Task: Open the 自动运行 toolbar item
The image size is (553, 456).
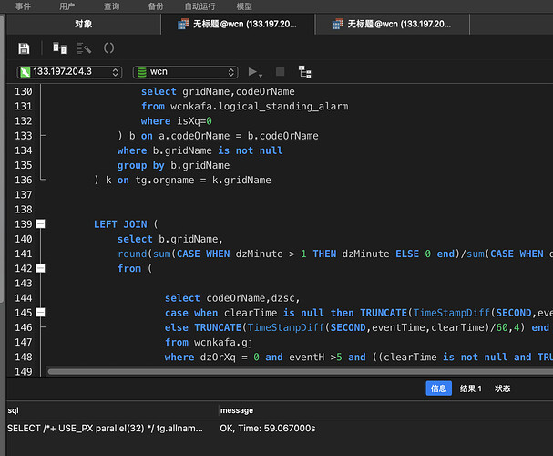Action: pos(200,6)
